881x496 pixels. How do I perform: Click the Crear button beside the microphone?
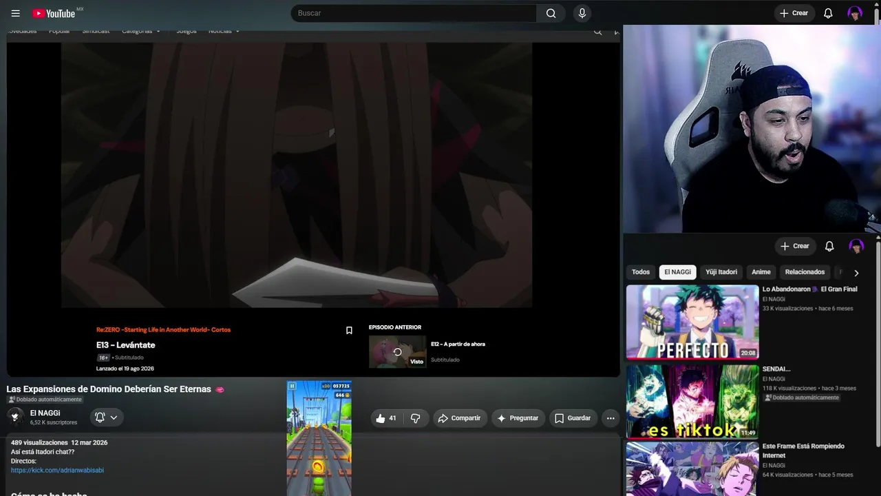[794, 13]
